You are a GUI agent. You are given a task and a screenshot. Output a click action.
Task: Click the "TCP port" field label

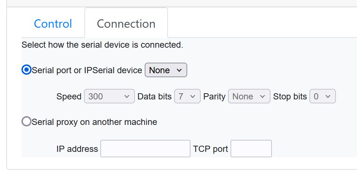coord(210,149)
